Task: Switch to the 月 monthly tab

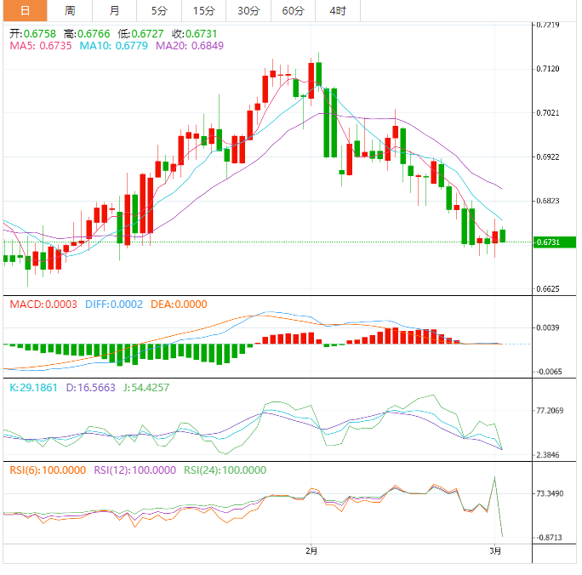Action: (x=114, y=10)
